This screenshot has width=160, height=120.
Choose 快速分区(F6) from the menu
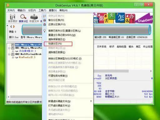pyautogui.click(x=55, y=44)
